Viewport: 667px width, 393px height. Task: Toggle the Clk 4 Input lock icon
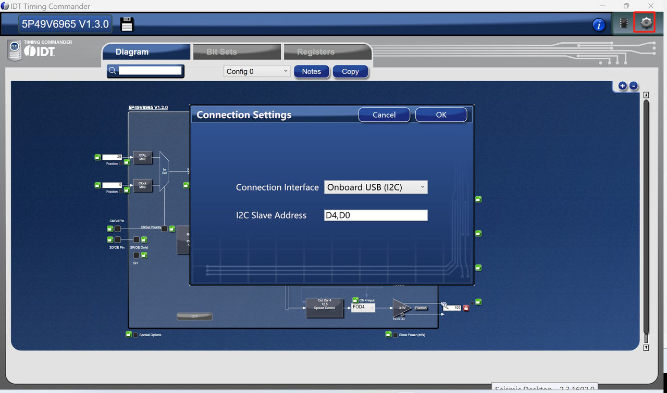[x=355, y=300]
